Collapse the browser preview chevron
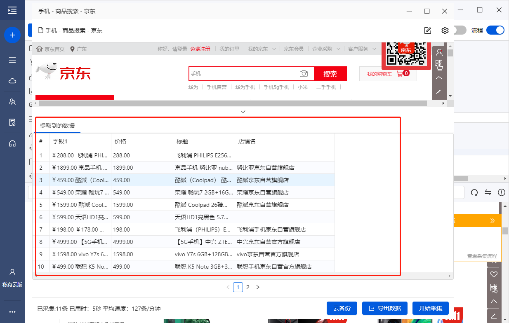 click(243, 112)
